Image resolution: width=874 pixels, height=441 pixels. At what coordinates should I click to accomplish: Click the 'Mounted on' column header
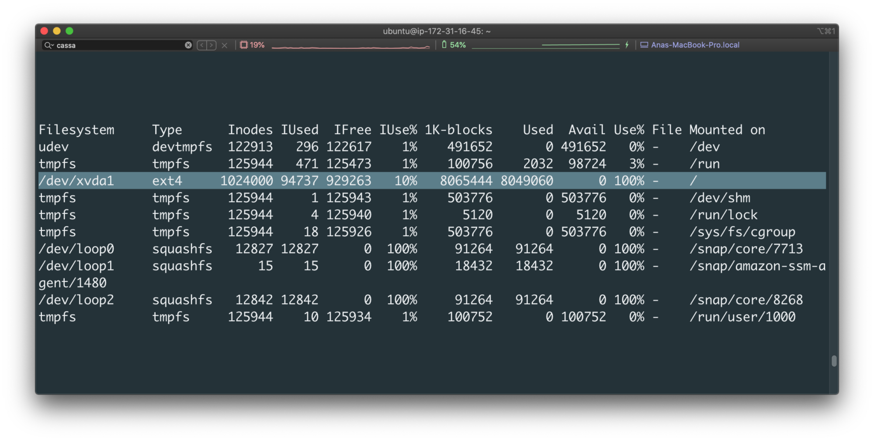[727, 130]
